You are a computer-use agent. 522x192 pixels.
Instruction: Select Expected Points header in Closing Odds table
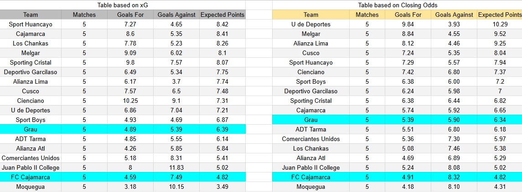point(500,15)
